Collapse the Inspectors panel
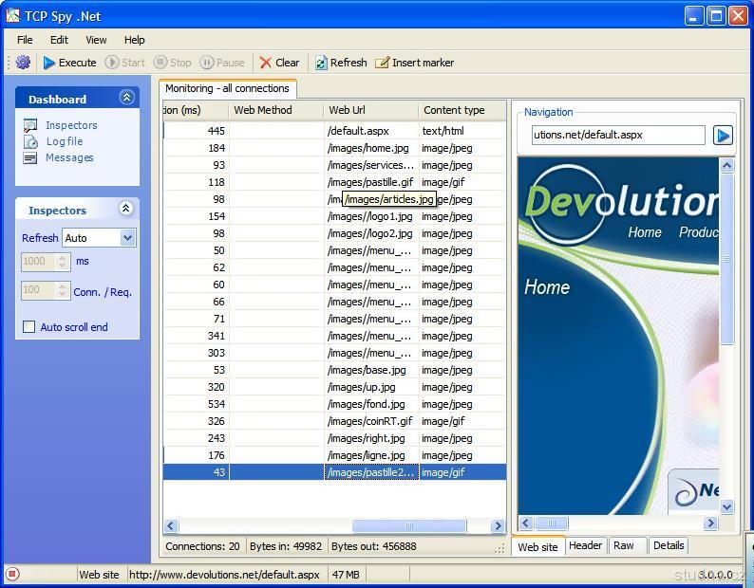 pos(126,210)
